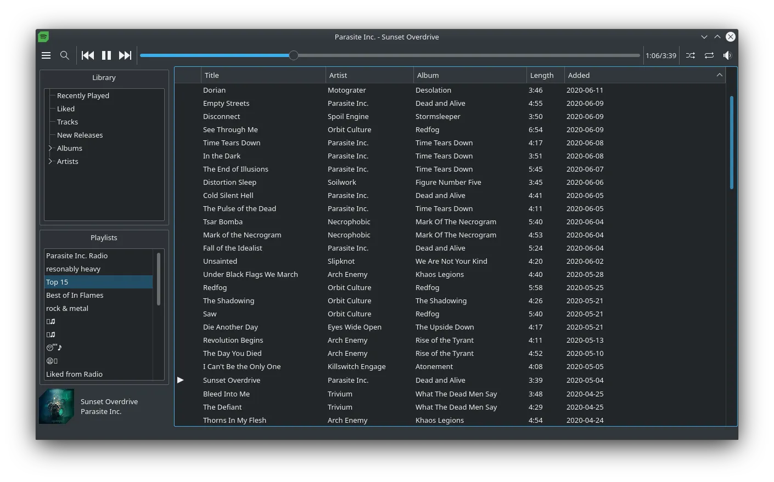The image size is (774, 482).
Task: Open the volume control icon
Action: 727,55
